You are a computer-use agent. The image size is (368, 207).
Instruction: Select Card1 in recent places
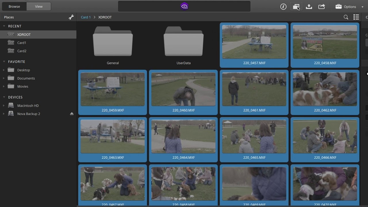click(38, 43)
